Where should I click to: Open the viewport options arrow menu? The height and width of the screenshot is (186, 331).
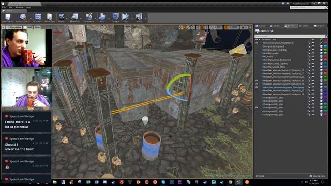coord(4,27)
